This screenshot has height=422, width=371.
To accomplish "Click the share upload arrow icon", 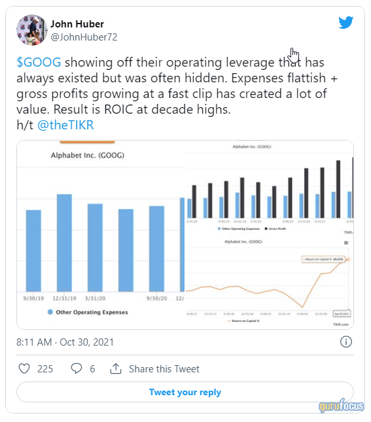I will (x=116, y=368).
